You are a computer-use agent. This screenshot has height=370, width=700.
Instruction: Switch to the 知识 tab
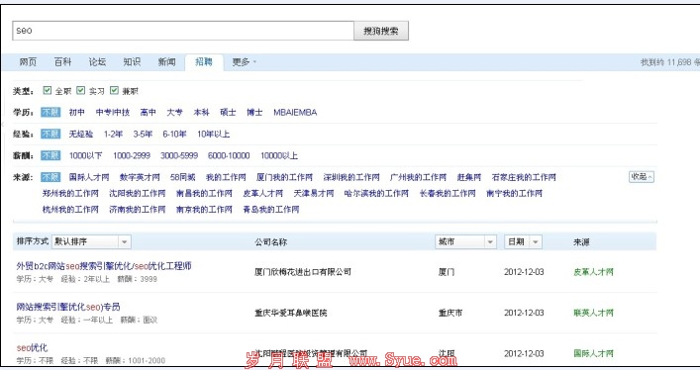point(132,62)
